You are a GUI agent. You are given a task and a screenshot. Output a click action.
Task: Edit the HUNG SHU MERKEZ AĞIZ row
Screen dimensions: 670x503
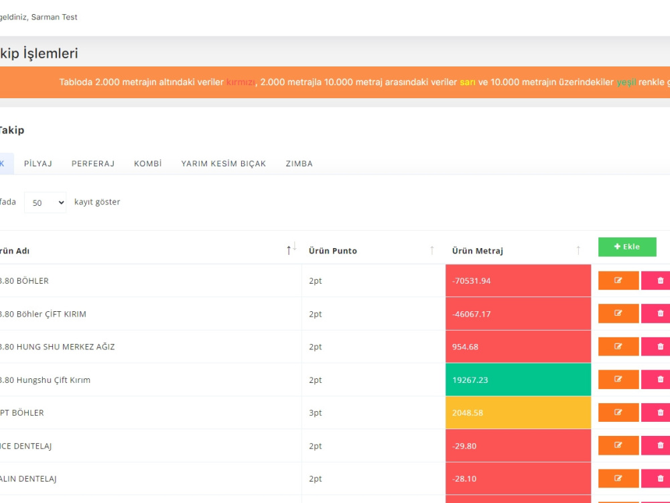[618, 347]
